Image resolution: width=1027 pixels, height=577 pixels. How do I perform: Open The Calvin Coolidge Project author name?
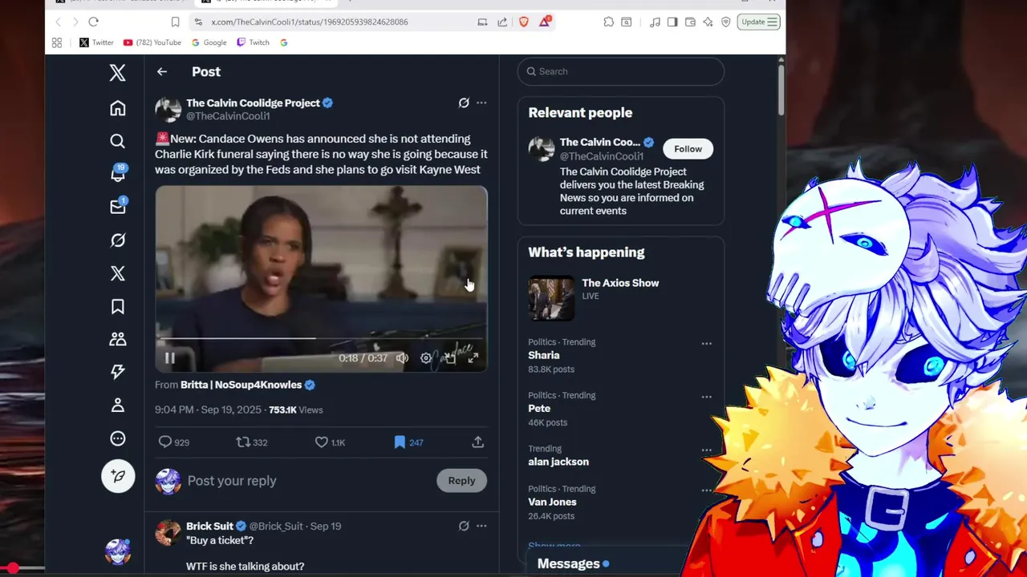(x=253, y=103)
